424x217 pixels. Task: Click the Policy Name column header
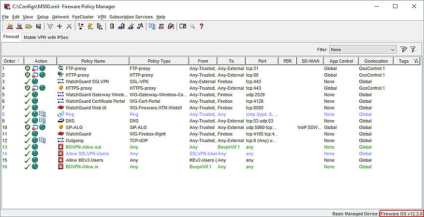(93, 61)
